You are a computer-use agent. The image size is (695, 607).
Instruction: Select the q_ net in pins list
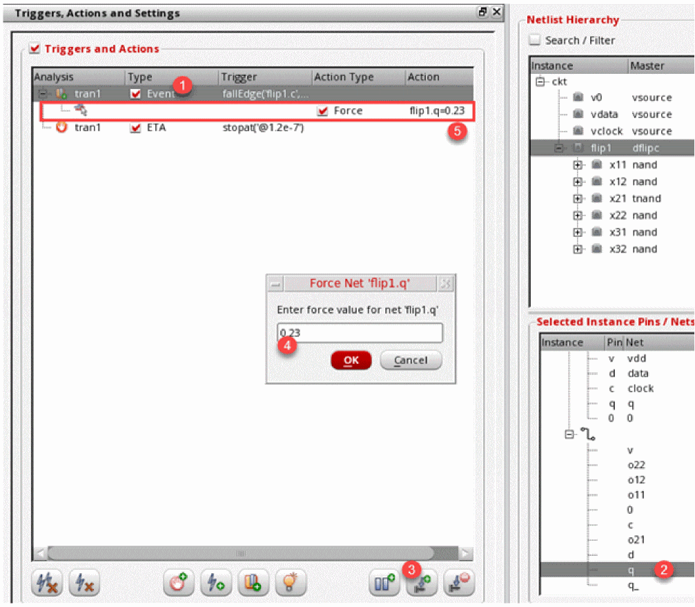[633, 586]
